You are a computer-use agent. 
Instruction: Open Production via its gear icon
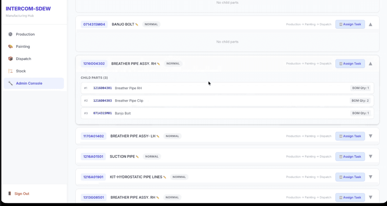coord(10,34)
